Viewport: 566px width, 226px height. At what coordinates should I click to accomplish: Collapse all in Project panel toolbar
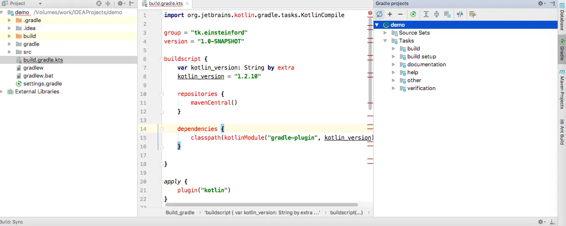[108, 3]
